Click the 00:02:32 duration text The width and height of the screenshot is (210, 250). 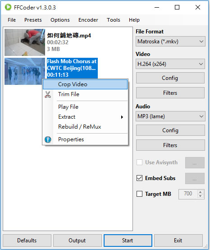tap(58, 42)
